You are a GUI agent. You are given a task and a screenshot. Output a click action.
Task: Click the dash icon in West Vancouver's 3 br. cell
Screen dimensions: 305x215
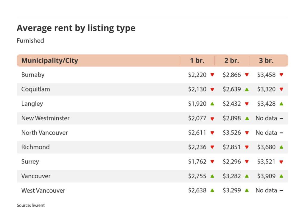click(x=281, y=191)
